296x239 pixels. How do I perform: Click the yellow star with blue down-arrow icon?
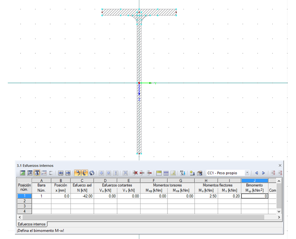(192, 173)
